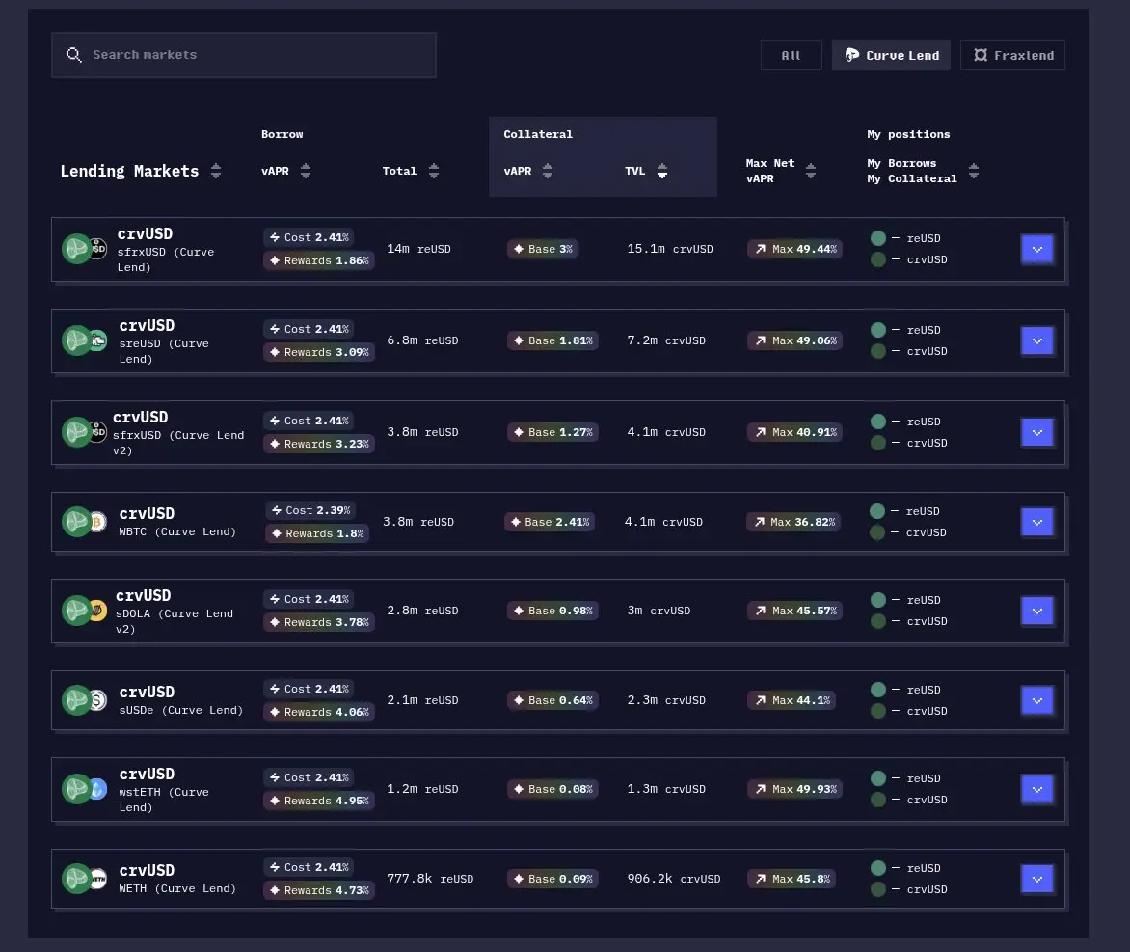Expand the sUSDe (Curve Lend) market row
Image resolution: width=1130 pixels, height=952 pixels.
[x=1037, y=700]
